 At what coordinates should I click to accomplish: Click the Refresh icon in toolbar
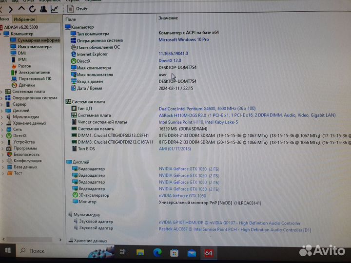pyautogui.click(x=32, y=9)
